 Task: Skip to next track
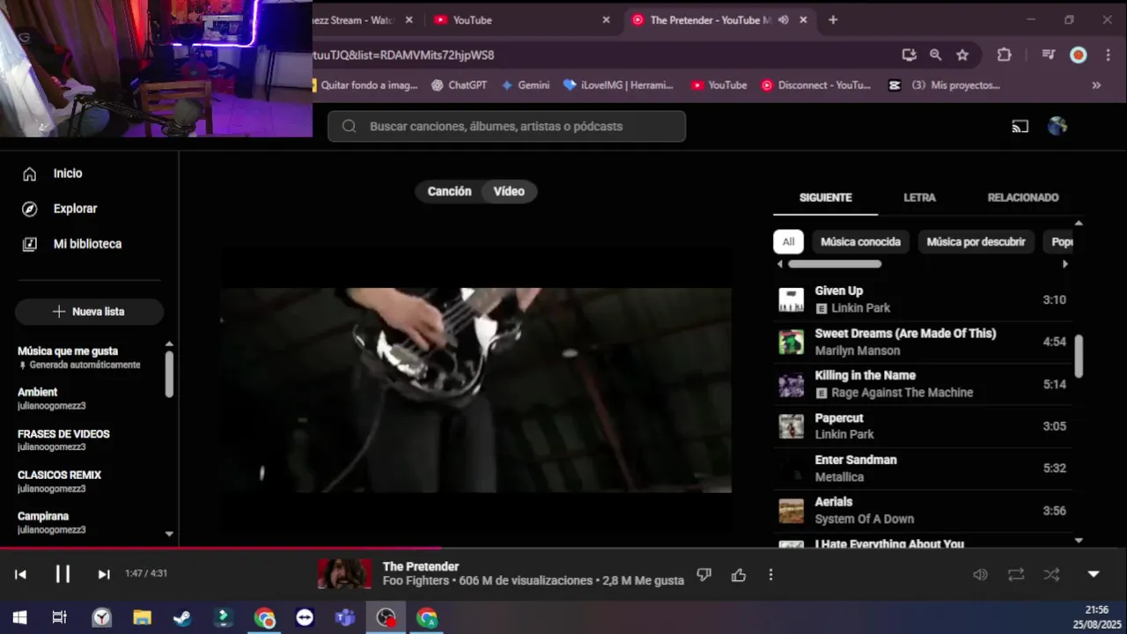click(x=104, y=574)
